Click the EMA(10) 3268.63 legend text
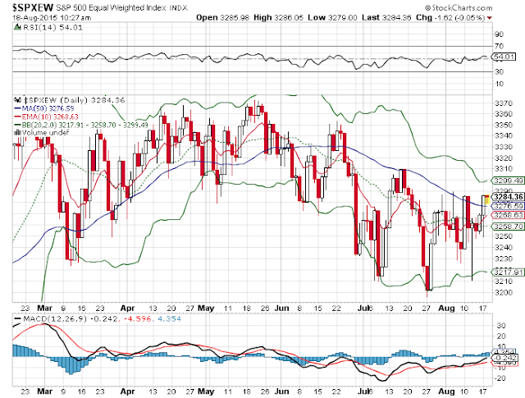This screenshot has height=398, width=525. pyautogui.click(x=50, y=117)
